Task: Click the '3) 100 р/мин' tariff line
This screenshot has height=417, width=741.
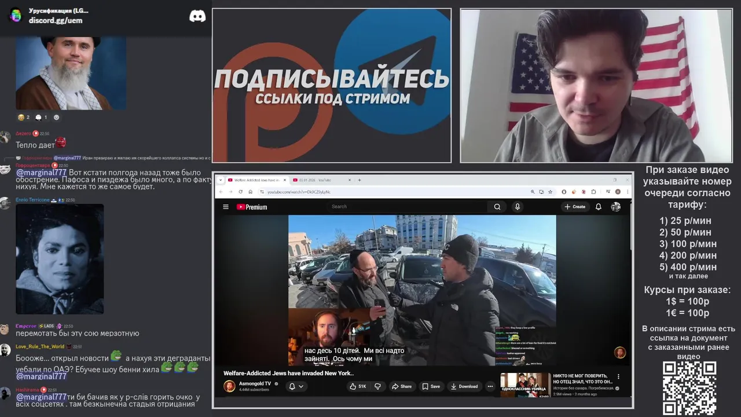Action: point(688,244)
